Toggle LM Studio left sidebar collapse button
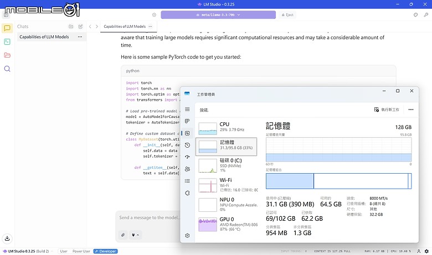This screenshot has width=432, height=255. pos(6,15)
